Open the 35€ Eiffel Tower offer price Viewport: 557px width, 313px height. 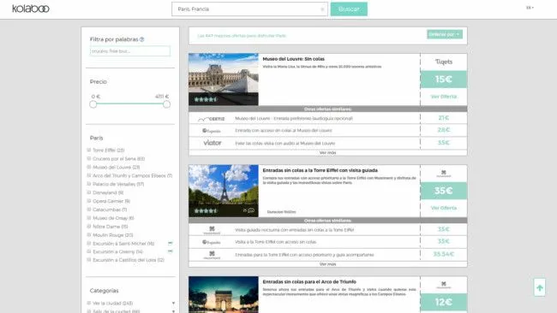click(x=444, y=191)
